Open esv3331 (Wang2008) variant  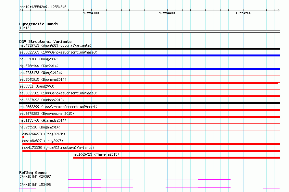point(37,86)
